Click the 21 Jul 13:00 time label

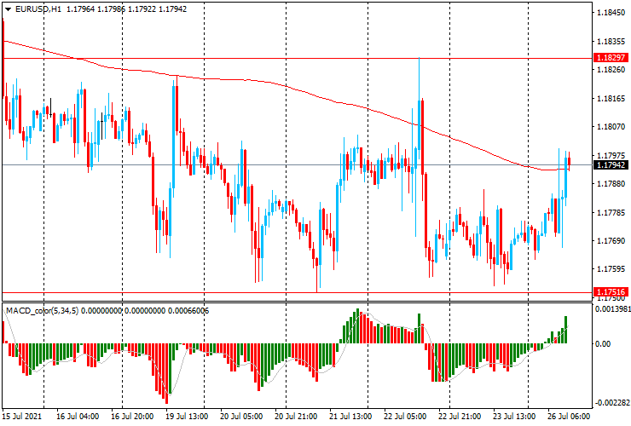pos(350,417)
